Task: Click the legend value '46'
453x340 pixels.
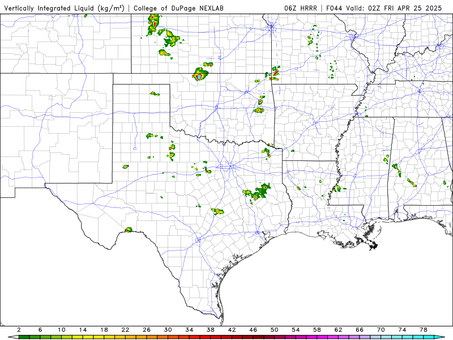Action: [x=253, y=330]
